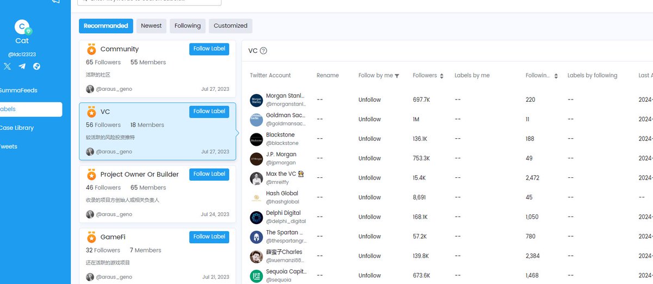
Task: Switch to the Recommended tab
Action: point(106,26)
